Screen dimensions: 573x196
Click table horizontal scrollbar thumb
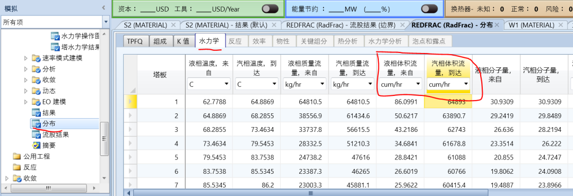310,193
